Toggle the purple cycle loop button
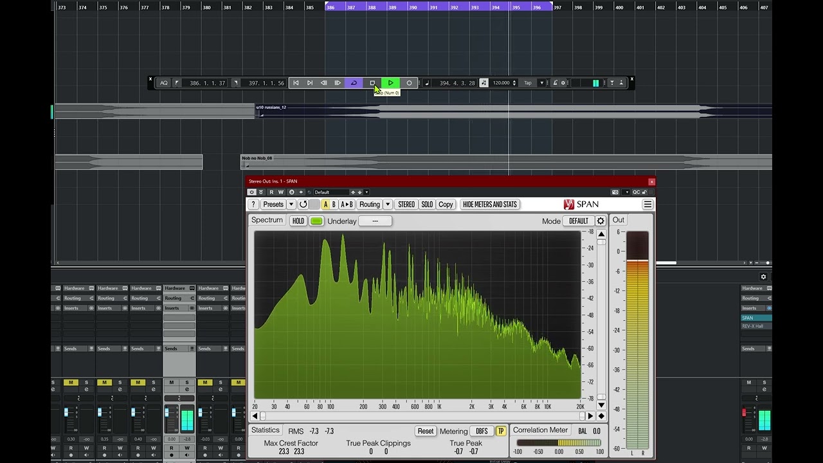The width and height of the screenshot is (823, 463). point(354,83)
